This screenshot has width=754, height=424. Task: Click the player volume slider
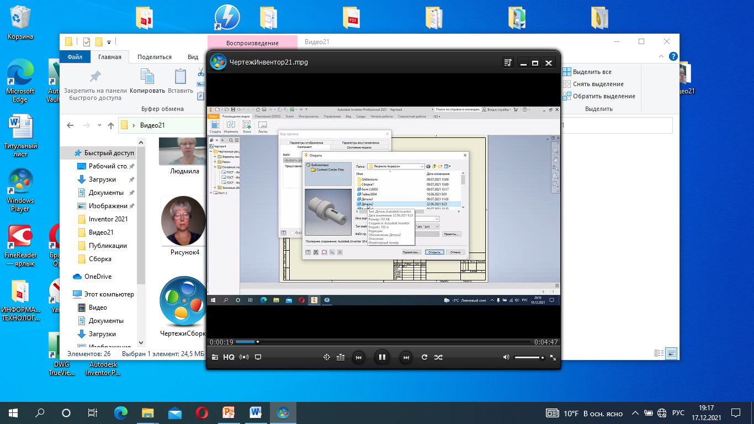529,358
